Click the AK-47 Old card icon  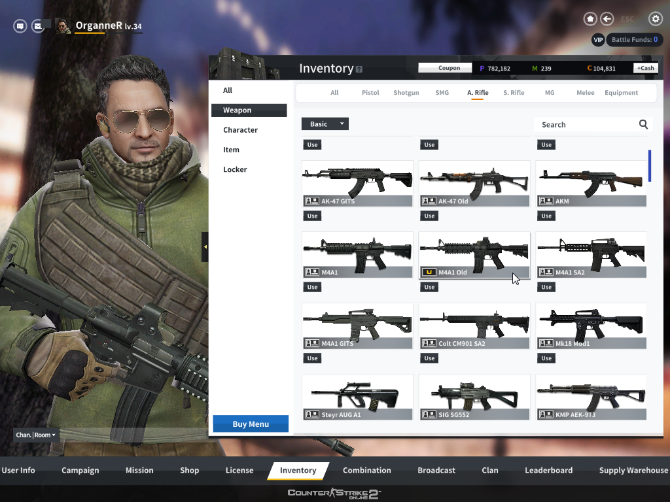(x=429, y=201)
